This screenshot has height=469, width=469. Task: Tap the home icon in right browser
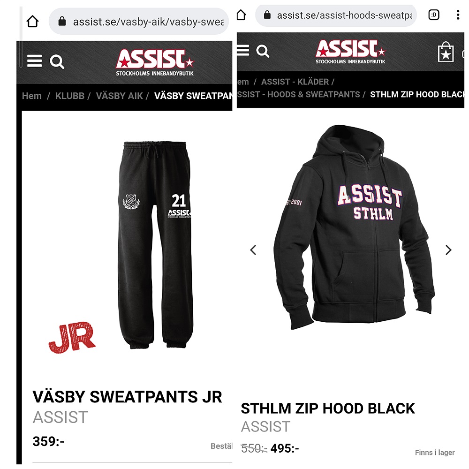coord(241,15)
